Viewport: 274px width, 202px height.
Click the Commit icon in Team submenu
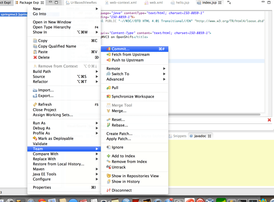coord(109,49)
